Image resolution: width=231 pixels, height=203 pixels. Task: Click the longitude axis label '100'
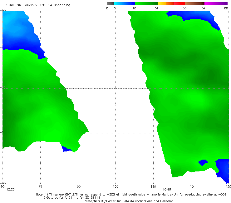point(78,187)
